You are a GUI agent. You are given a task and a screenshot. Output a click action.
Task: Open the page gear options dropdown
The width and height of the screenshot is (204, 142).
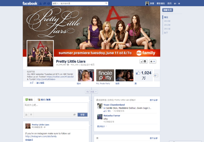[x=153, y=61]
